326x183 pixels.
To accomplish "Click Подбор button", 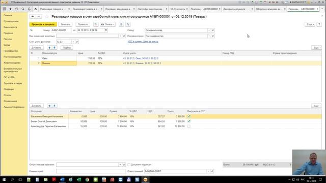I will [x=67, y=48].
